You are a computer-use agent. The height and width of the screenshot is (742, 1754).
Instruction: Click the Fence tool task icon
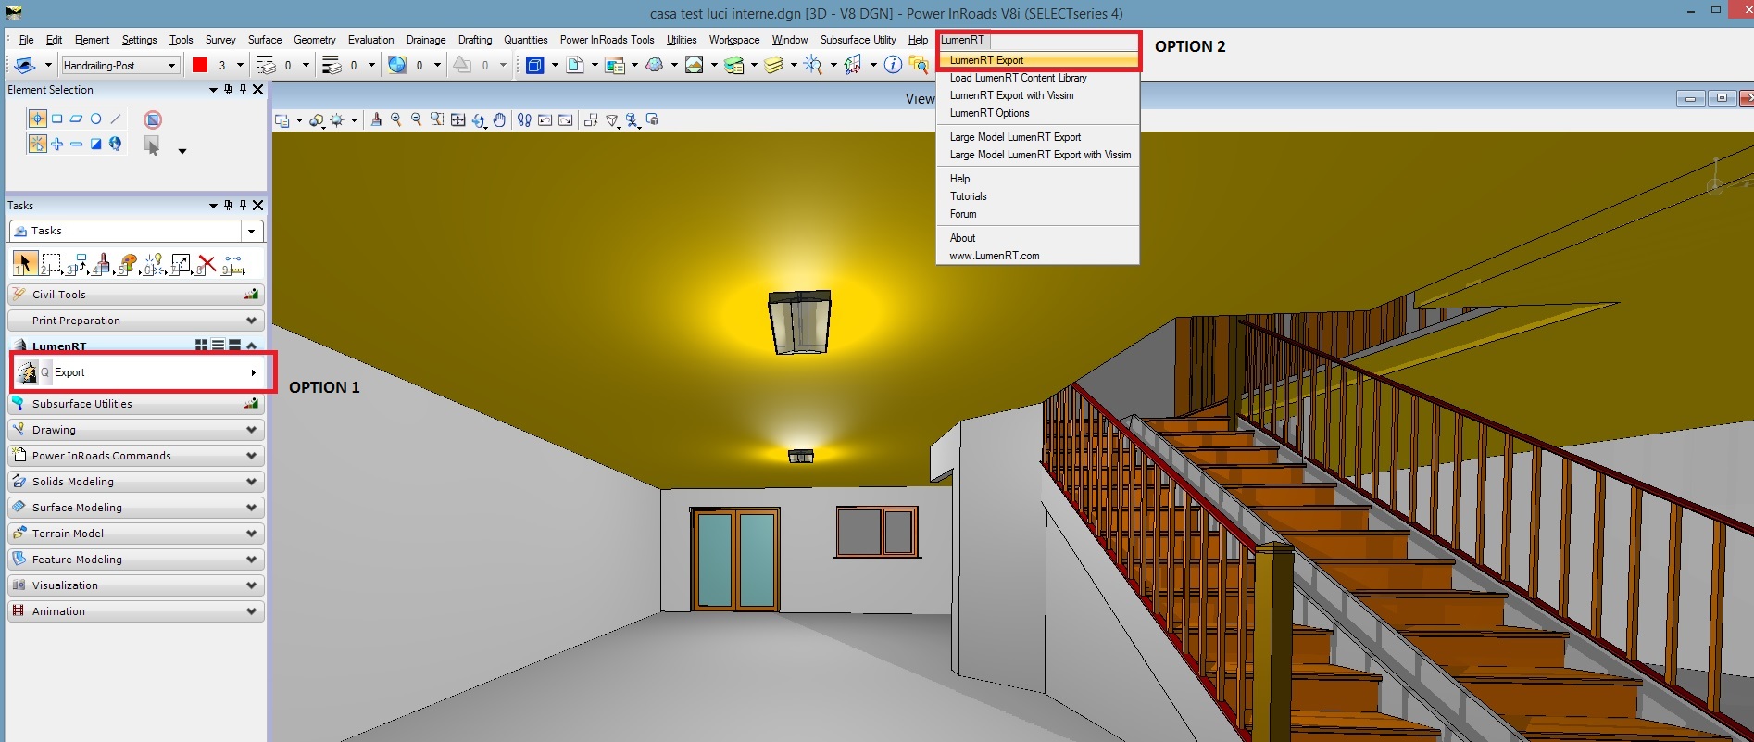(51, 264)
